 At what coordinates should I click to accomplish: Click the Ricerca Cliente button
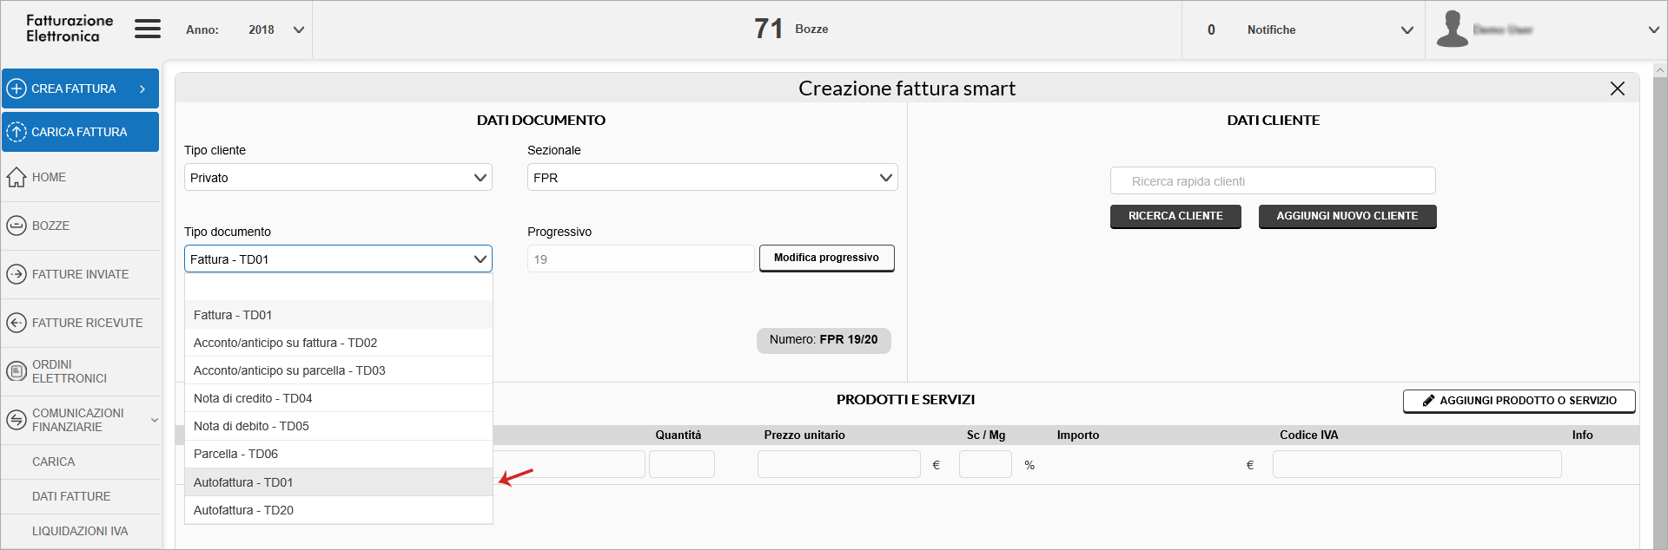[1175, 216]
